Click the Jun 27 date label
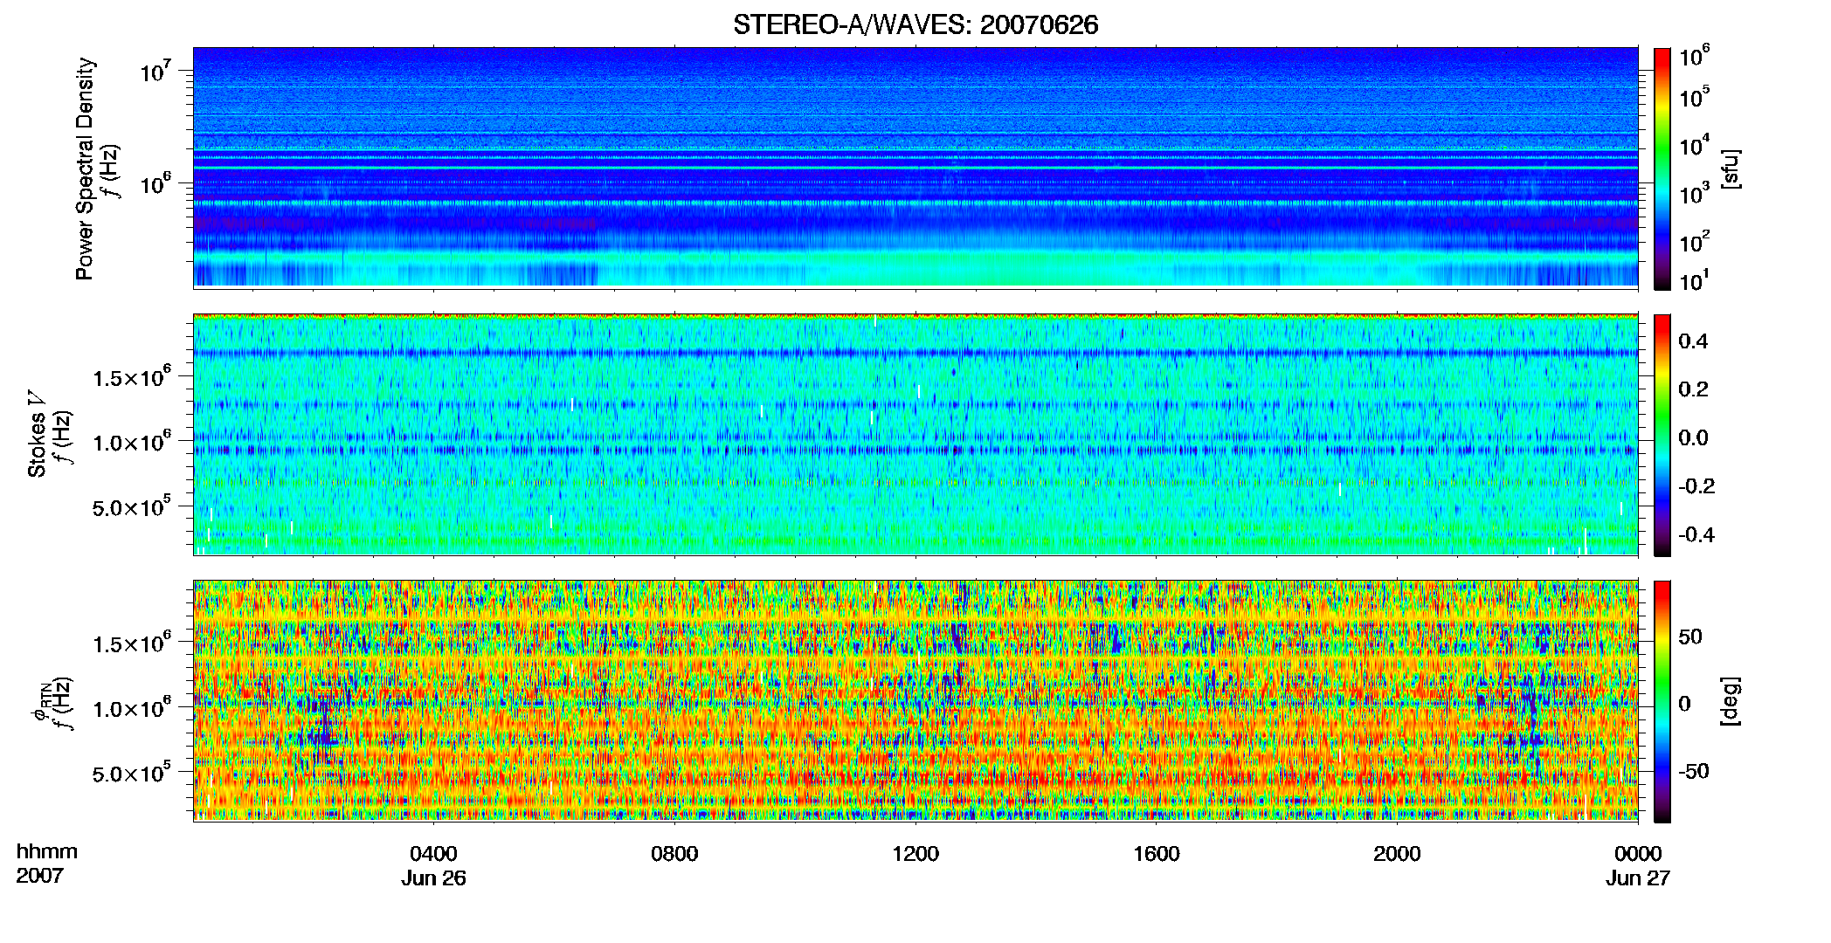This screenshot has width=1831, height=943. tap(1638, 878)
